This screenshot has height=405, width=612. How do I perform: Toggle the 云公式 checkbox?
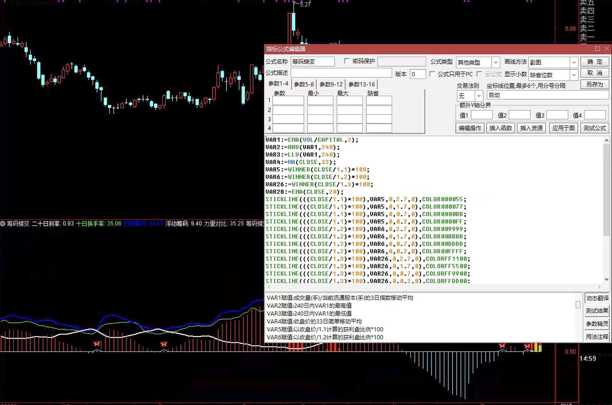479,74
